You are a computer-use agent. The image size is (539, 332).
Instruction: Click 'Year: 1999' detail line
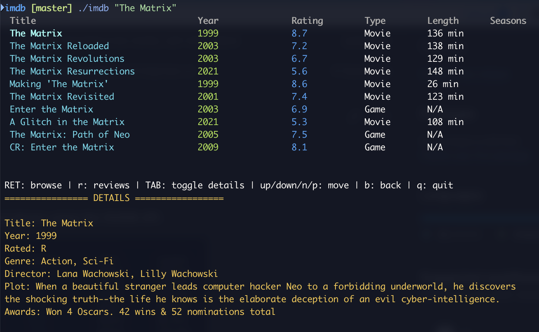click(x=31, y=236)
